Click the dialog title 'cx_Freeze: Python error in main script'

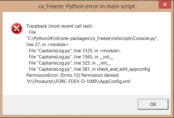point(87,6)
